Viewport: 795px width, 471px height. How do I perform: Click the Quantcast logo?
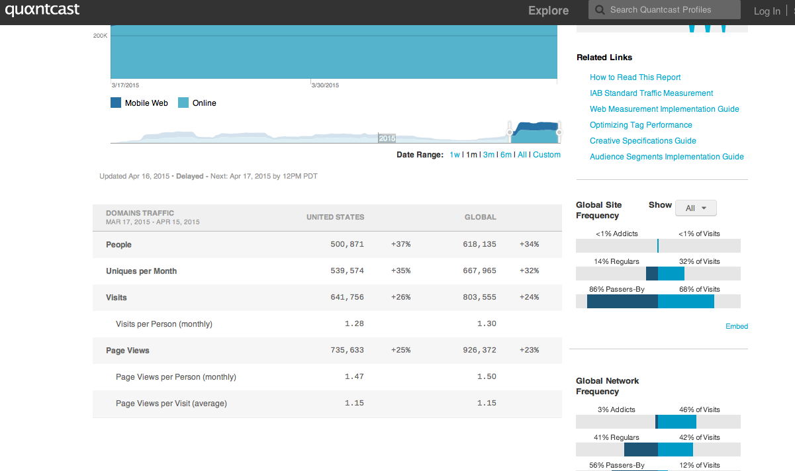42,9
